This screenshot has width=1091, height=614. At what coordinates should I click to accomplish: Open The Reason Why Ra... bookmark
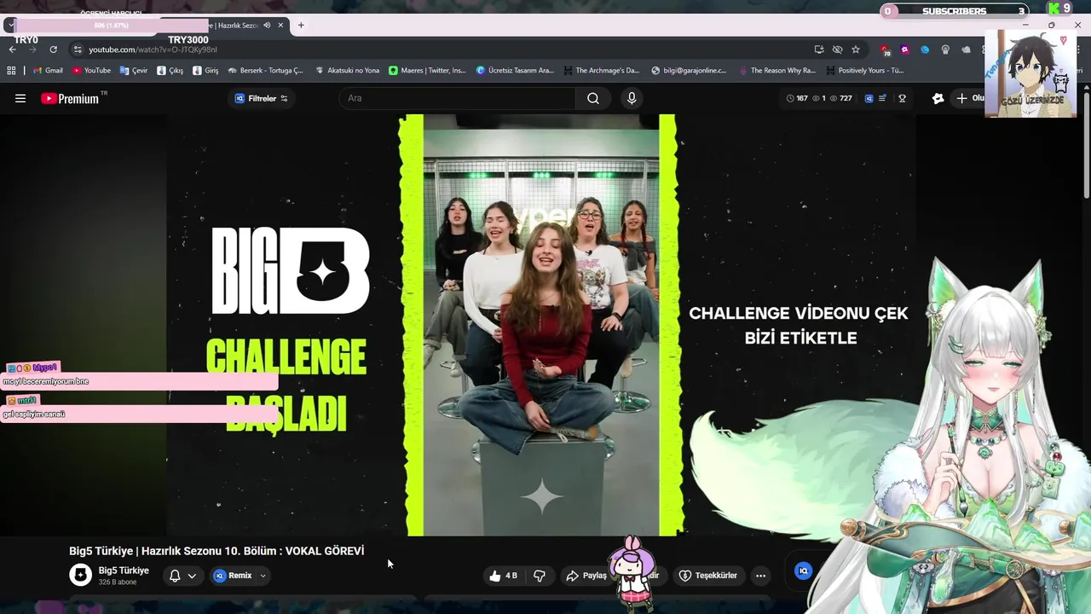[776, 71]
